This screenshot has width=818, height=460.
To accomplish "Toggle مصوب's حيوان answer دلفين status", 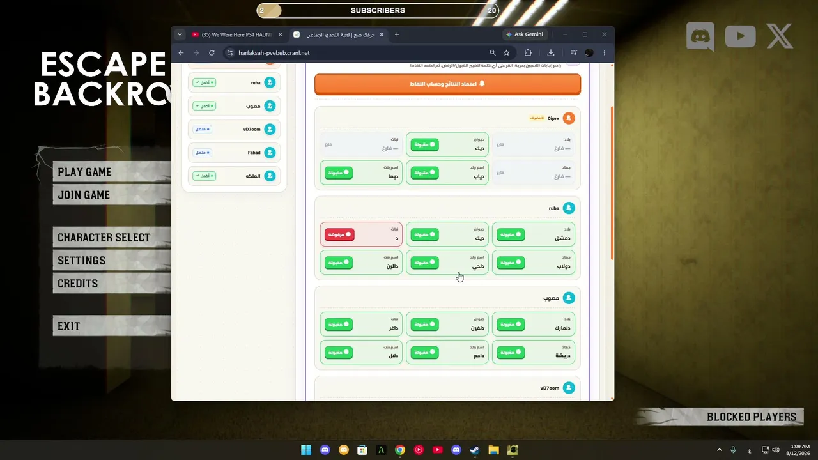I will 424,325.
